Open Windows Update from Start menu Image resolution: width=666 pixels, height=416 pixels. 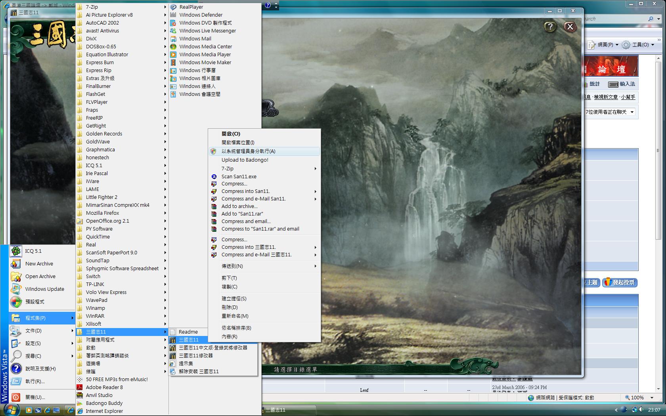[x=44, y=289]
